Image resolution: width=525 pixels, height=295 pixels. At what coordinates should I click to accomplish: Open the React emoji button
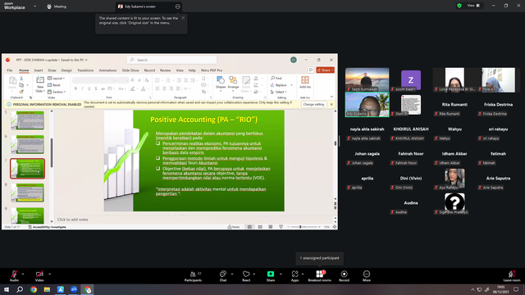pyautogui.click(x=246, y=276)
